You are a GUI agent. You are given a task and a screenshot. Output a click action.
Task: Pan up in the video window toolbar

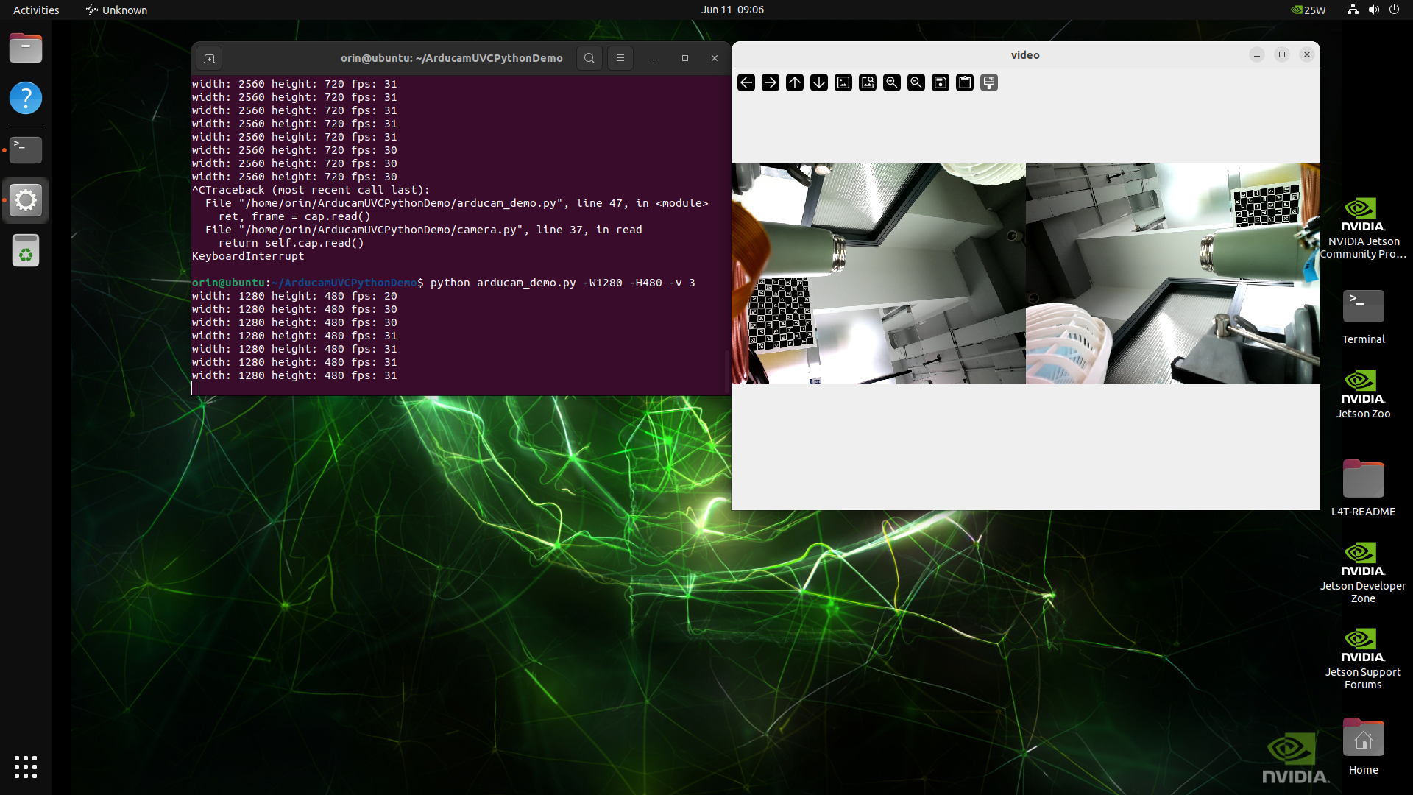tap(795, 82)
